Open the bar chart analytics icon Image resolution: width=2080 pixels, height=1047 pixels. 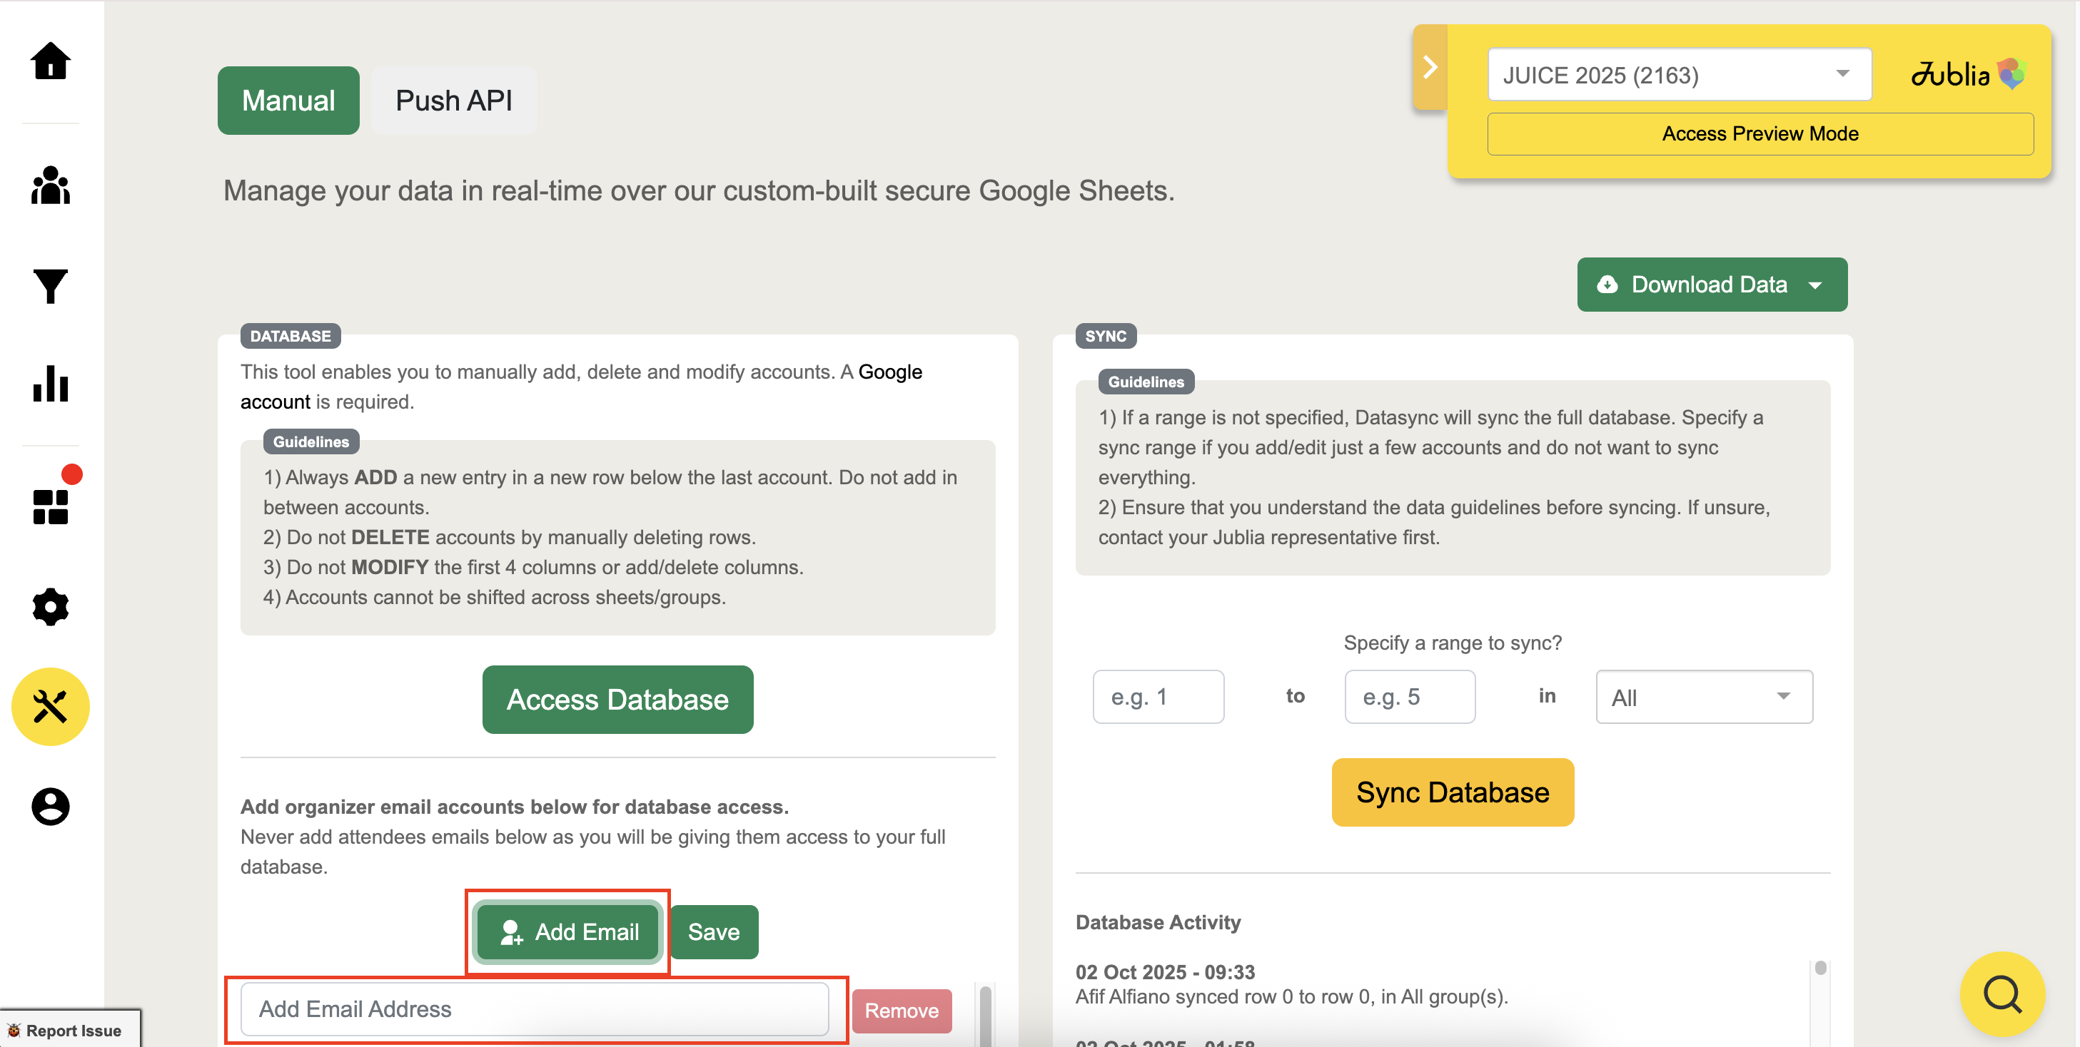point(50,384)
